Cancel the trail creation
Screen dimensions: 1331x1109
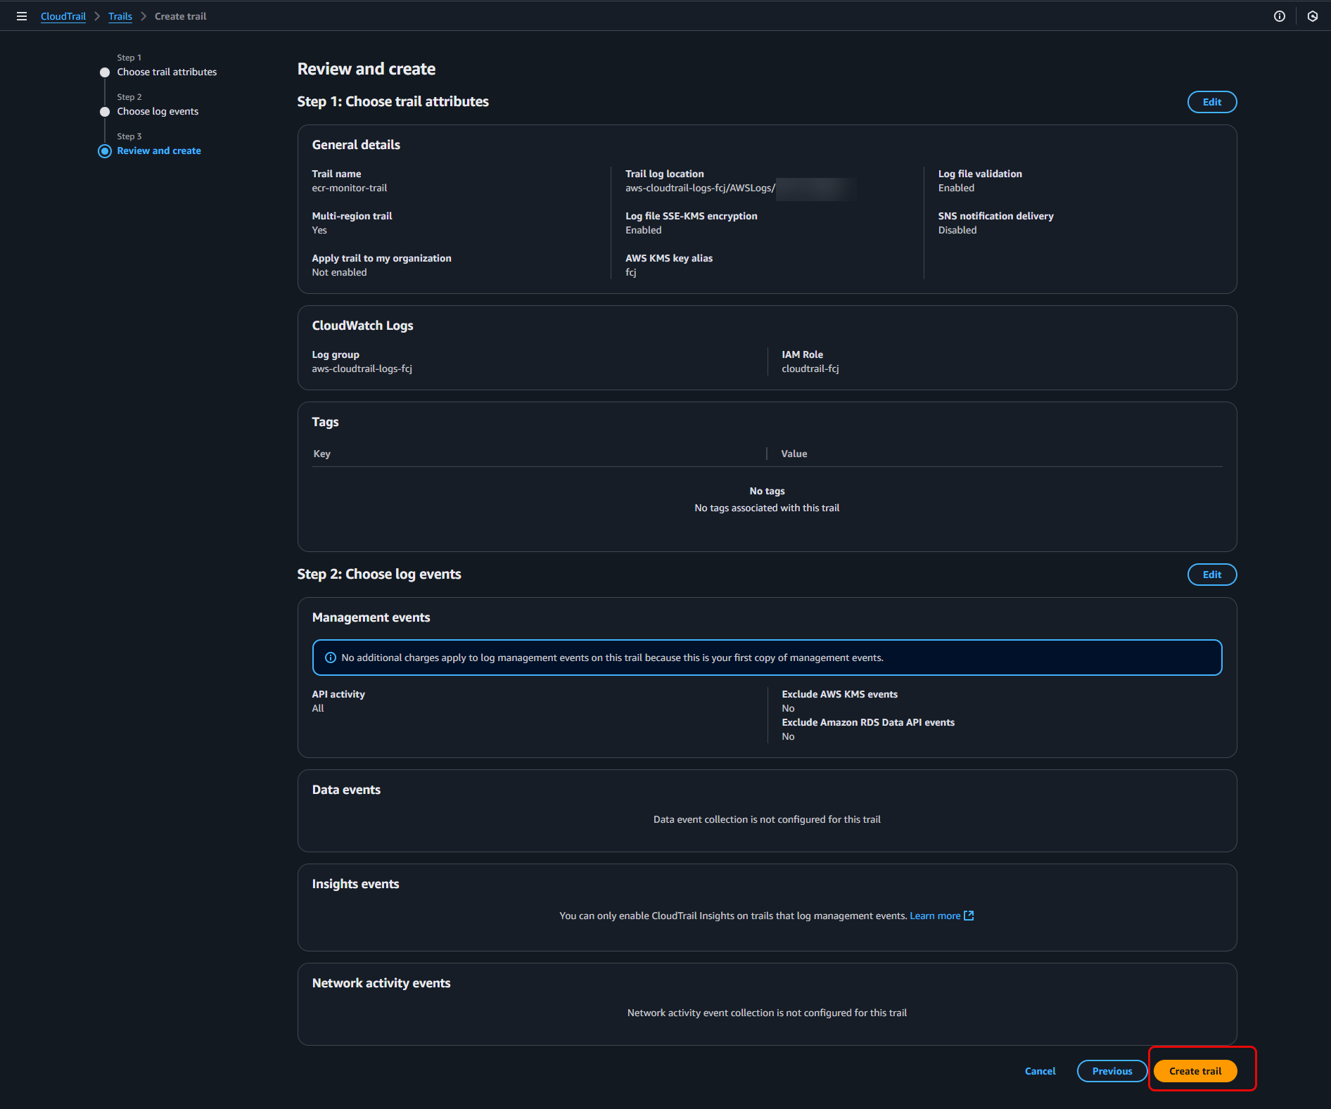[1040, 1071]
